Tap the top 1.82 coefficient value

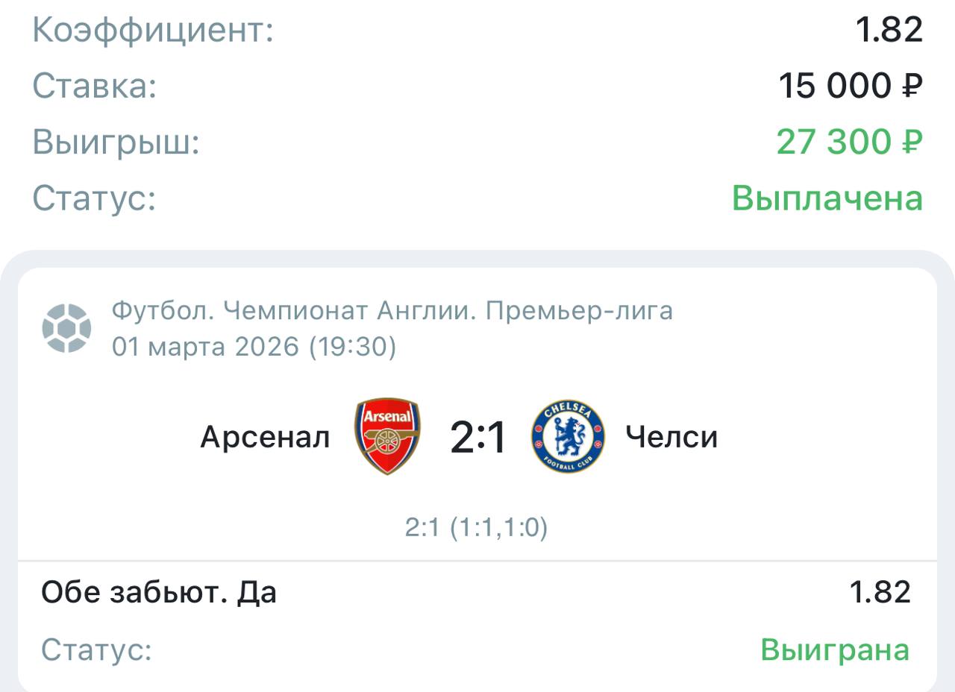889,30
